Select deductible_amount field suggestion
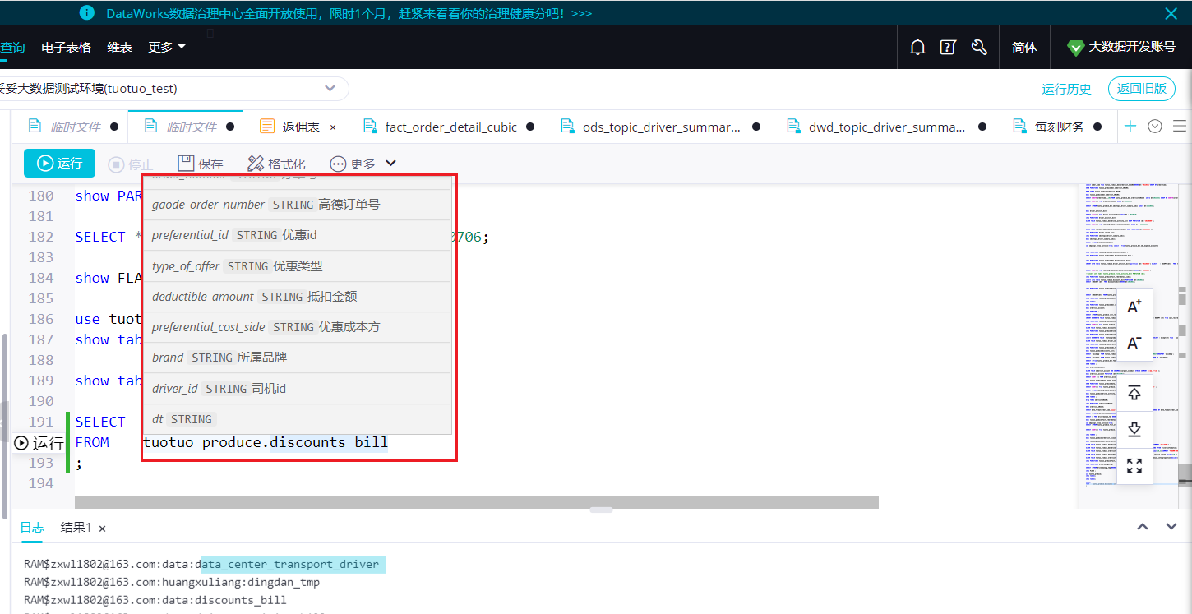 coord(297,297)
